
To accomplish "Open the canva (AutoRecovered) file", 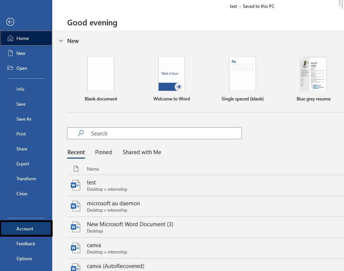I will [206, 265].
